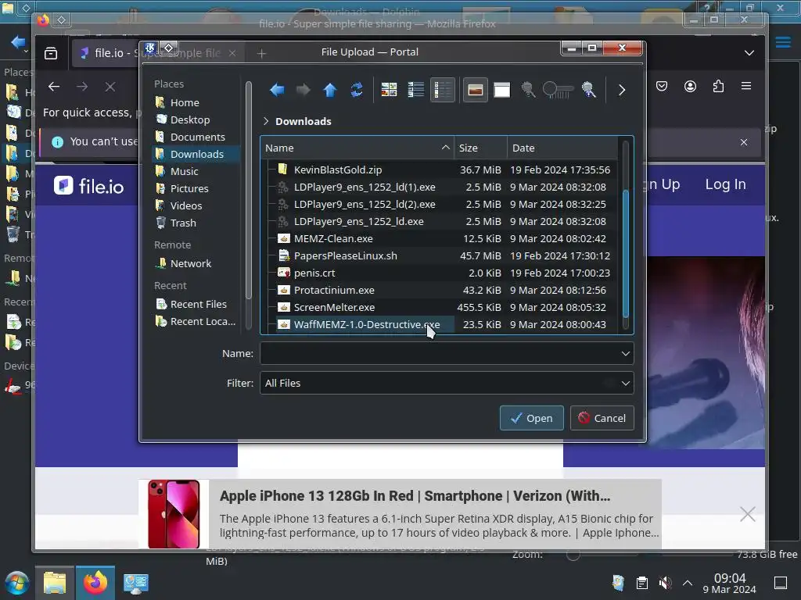Close the iPhone 13 advertisement banner
This screenshot has width=801, height=600.
(x=747, y=514)
